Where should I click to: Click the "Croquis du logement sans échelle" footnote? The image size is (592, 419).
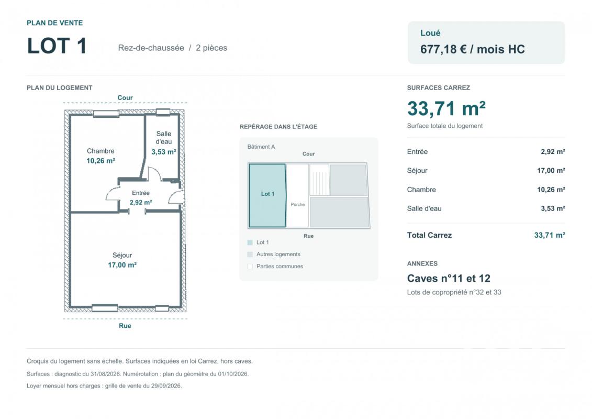139,361
